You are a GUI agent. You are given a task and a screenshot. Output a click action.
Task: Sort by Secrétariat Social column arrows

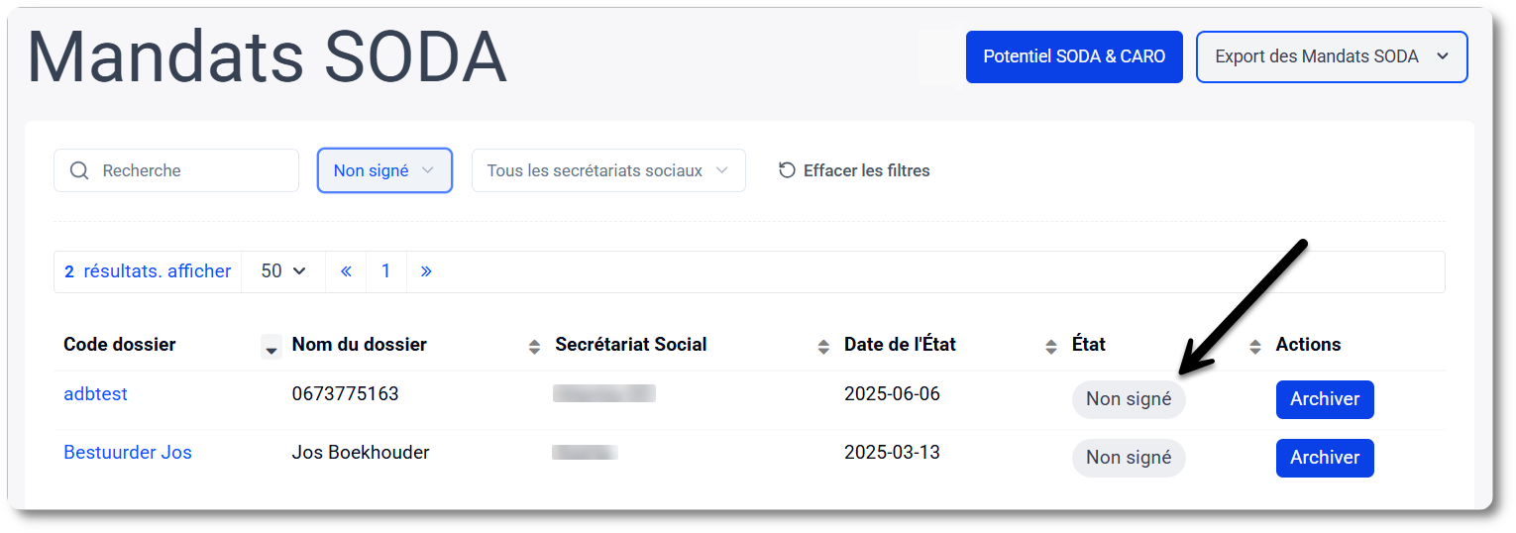[823, 347]
